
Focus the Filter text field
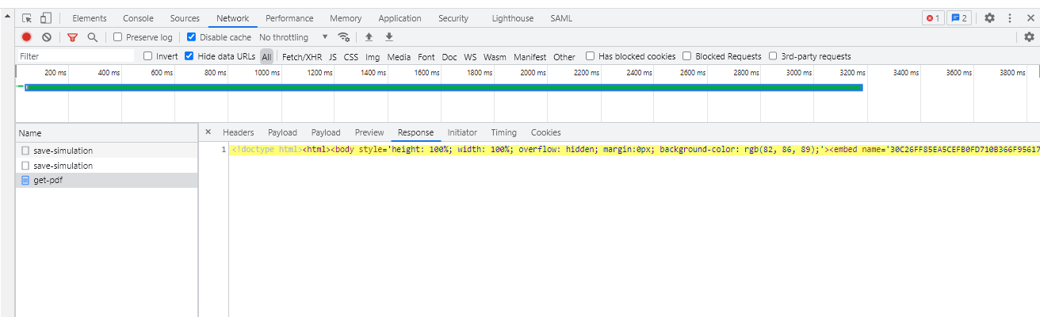point(76,56)
